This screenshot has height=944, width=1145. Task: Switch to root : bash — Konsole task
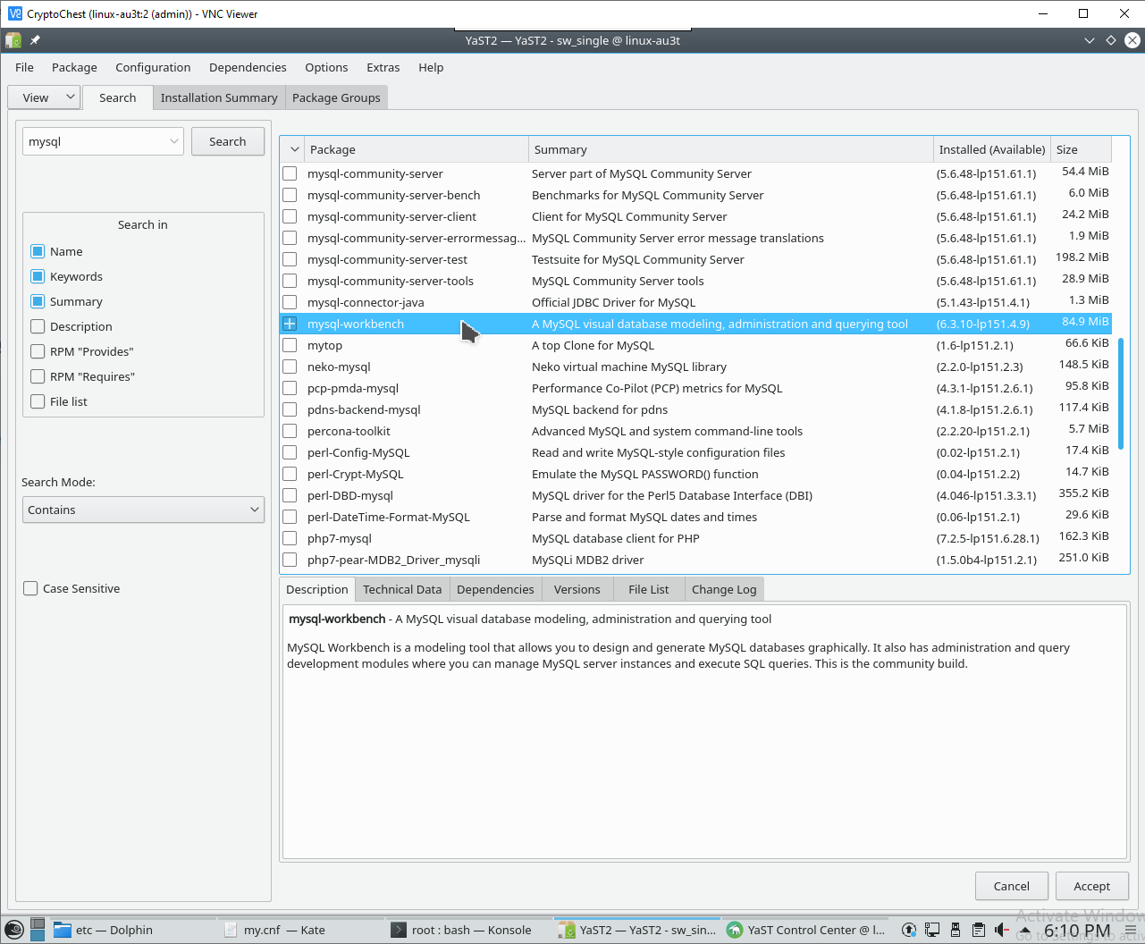[x=469, y=930]
